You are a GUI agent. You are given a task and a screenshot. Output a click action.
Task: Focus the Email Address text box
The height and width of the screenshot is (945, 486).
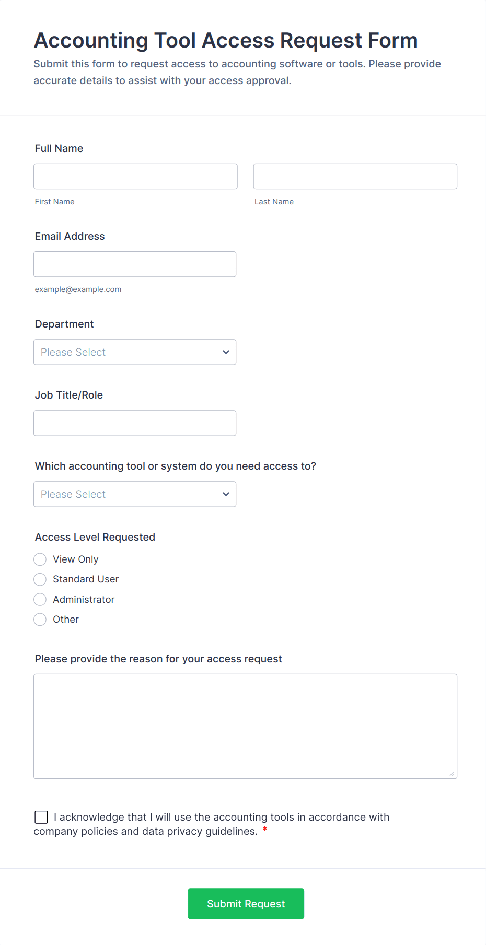[x=135, y=264]
